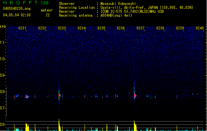
Task: Click the Receiving Location field label
Action: 77,8
